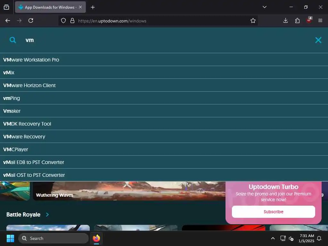Screen dimensions: 328x246
Task: Open the Firefox hamburger menu
Action: tap(320, 20)
